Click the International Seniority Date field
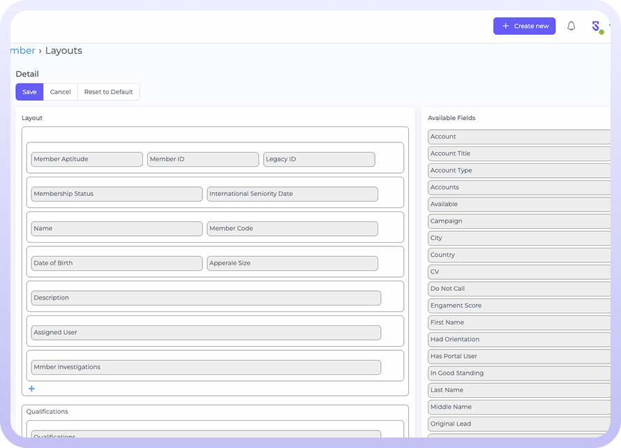The height and width of the screenshot is (448, 621). pyautogui.click(x=292, y=194)
